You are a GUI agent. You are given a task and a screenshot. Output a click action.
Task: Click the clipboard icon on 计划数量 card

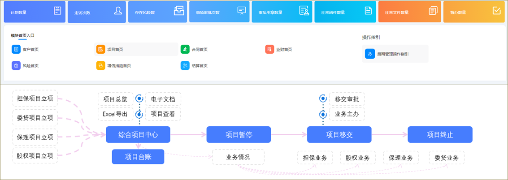click(57, 11)
